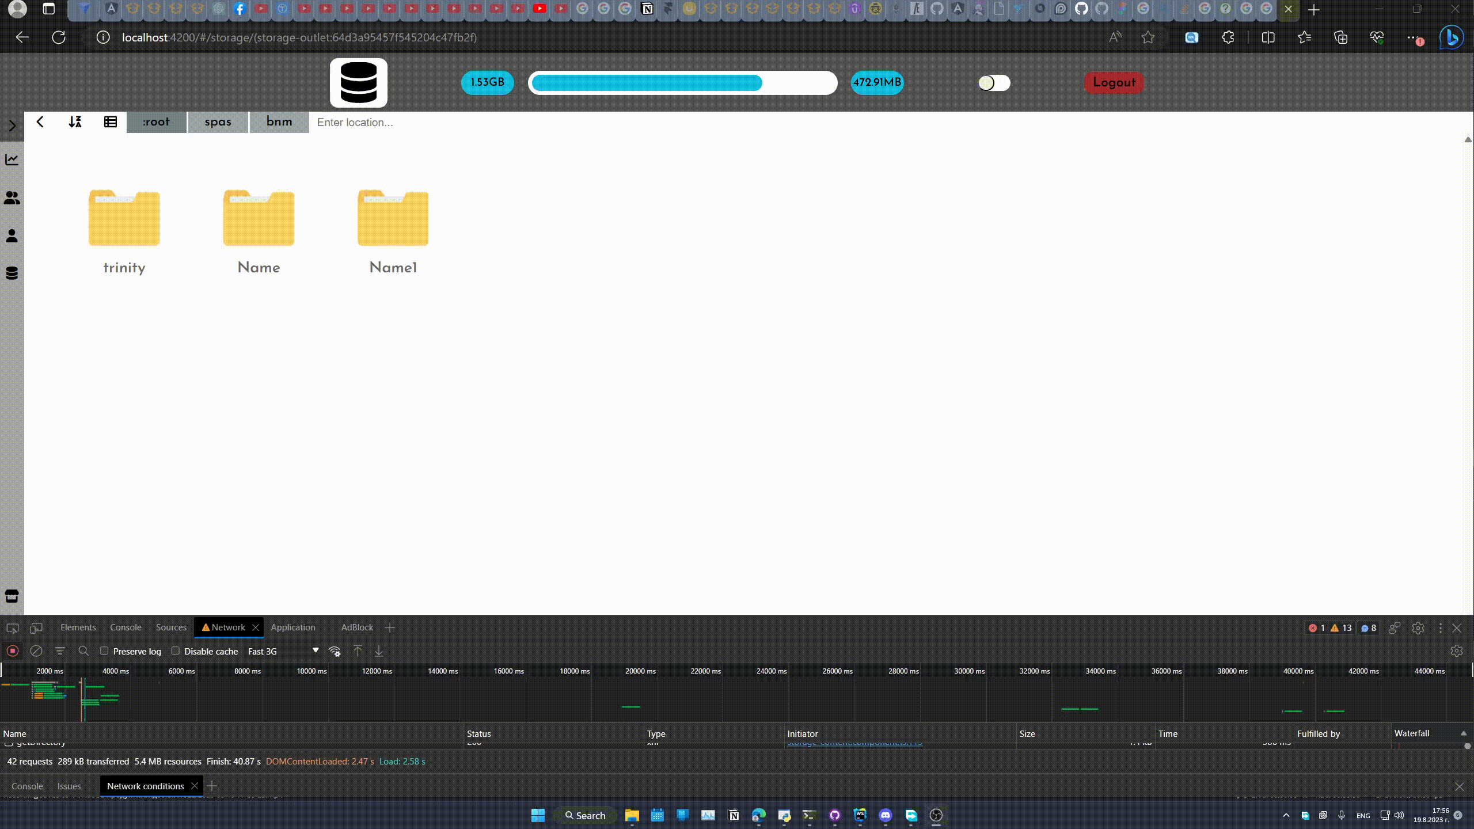This screenshot has height=829, width=1474.
Task: Open the single user profile sidebar icon
Action: (x=12, y=235)
